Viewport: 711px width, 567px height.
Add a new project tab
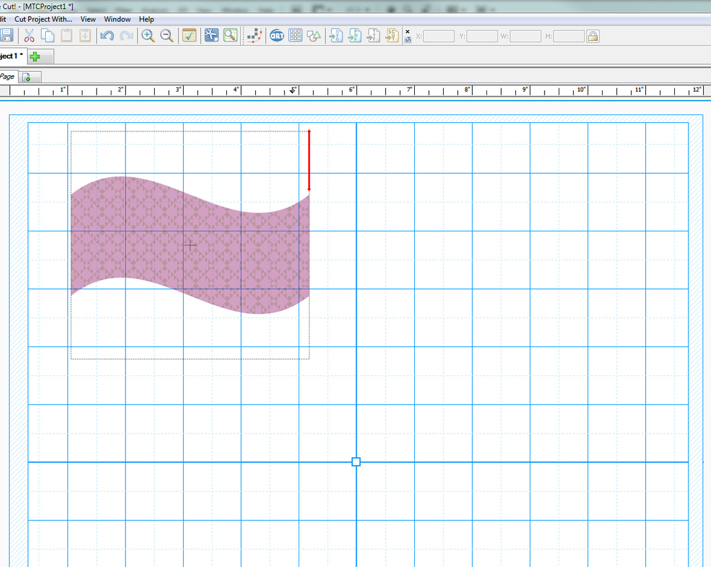35,56
